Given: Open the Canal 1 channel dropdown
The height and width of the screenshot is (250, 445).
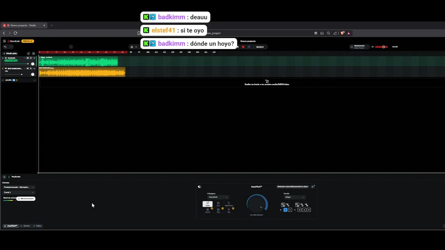Looking at the screenshot, I should click(19, 192).
